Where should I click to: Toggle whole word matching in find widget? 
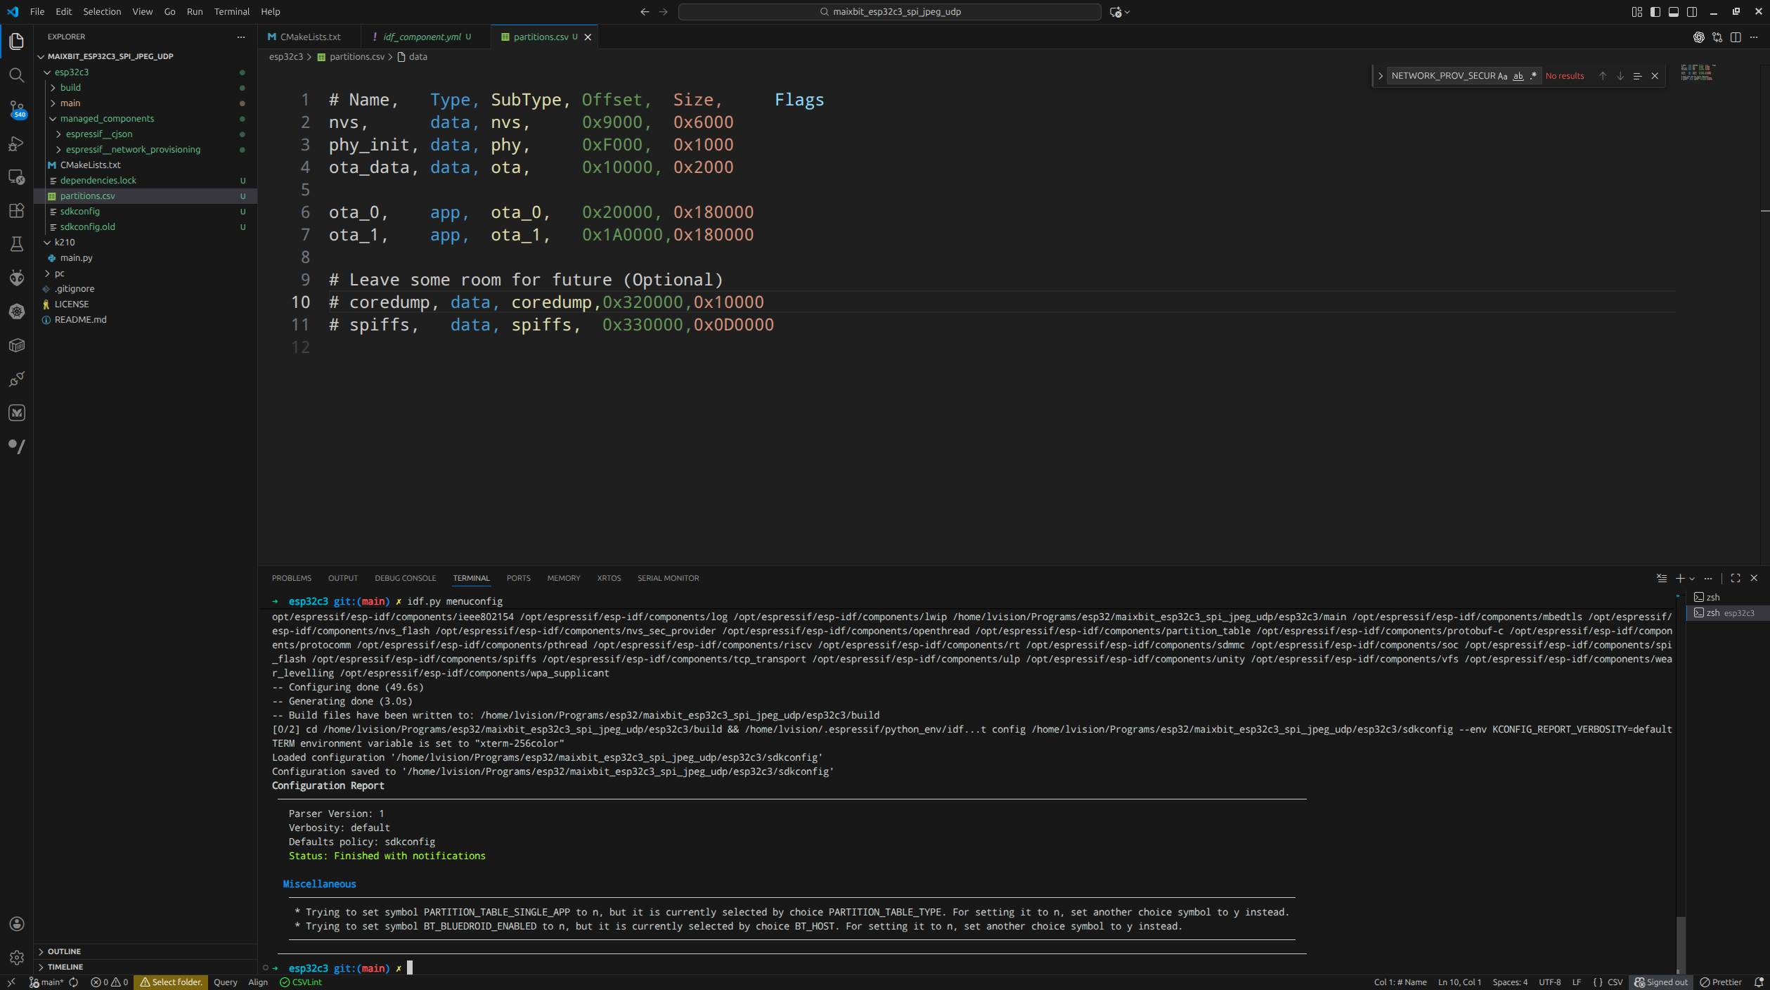pyautogui.click(x=1518, y=76)
